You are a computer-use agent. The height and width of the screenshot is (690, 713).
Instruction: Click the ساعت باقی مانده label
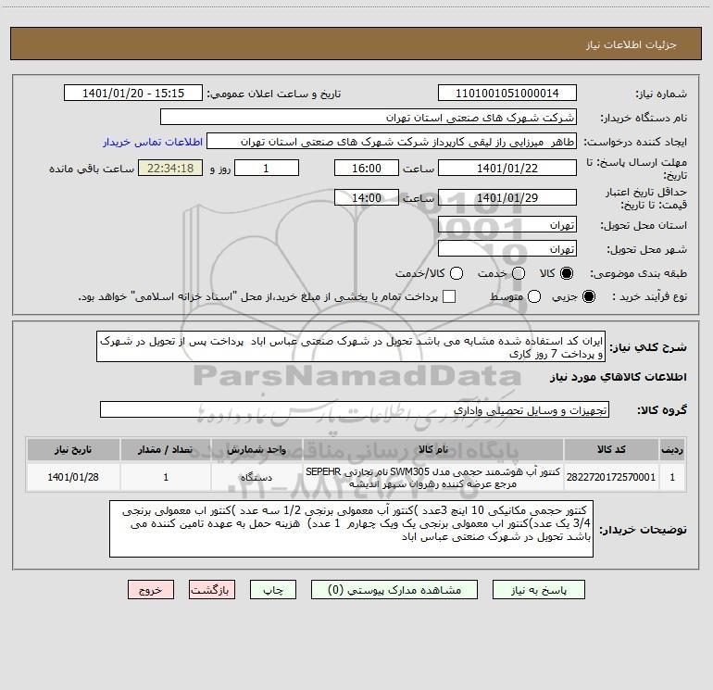(92, 169)
